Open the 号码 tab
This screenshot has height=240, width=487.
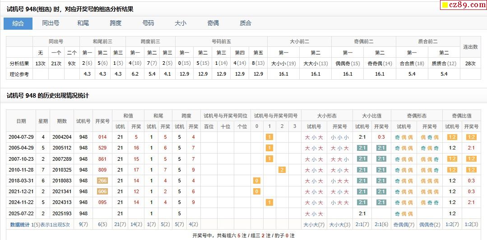(x=148, y=23)
